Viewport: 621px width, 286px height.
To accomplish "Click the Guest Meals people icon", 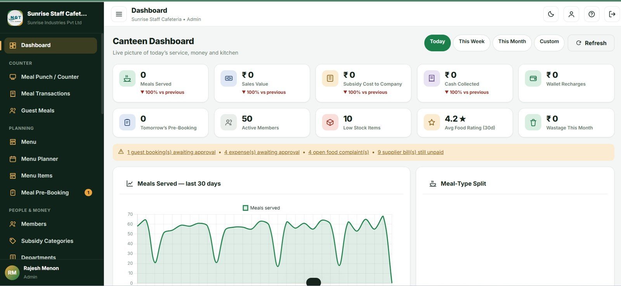I will pos(13,111).
